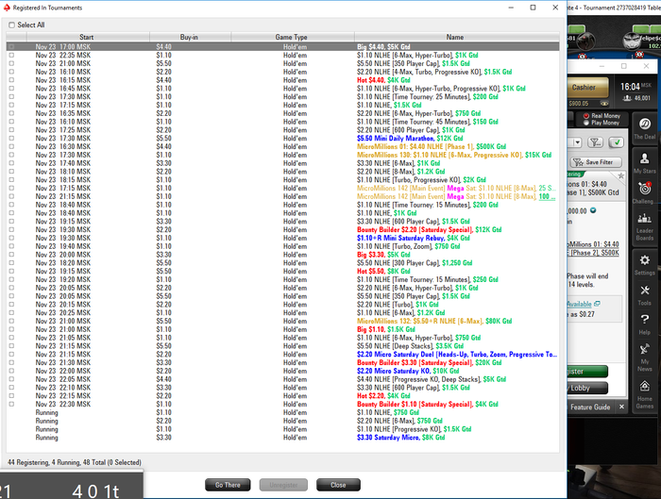Tick checkbox for Big $3.30, $5K Gtd row
661x499 pixels.
point(11,255)
